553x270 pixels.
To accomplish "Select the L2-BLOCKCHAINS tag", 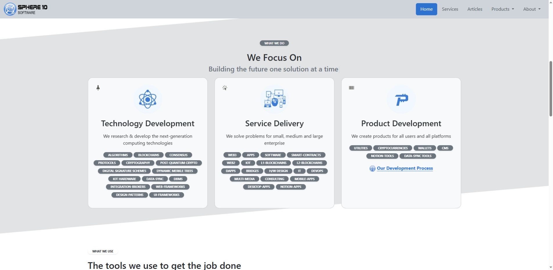I will 309,163.
